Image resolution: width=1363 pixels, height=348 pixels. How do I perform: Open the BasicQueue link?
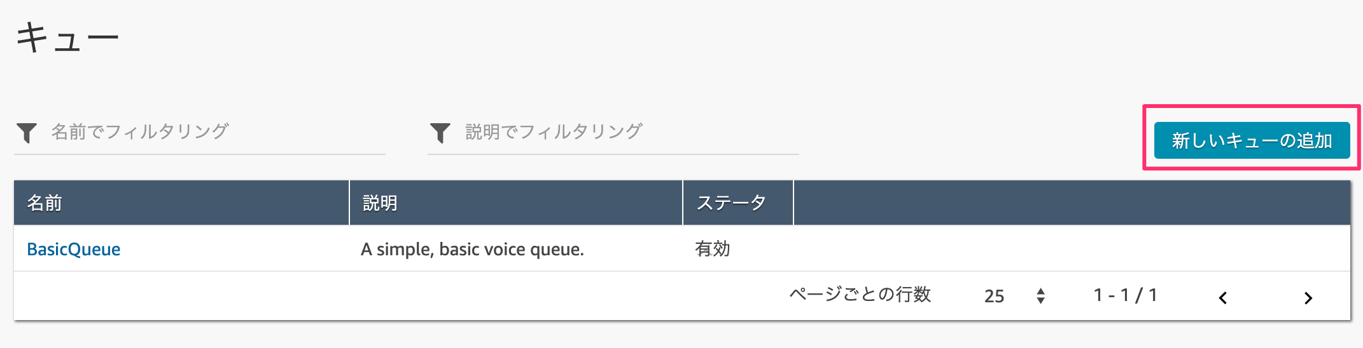(74, 249)
